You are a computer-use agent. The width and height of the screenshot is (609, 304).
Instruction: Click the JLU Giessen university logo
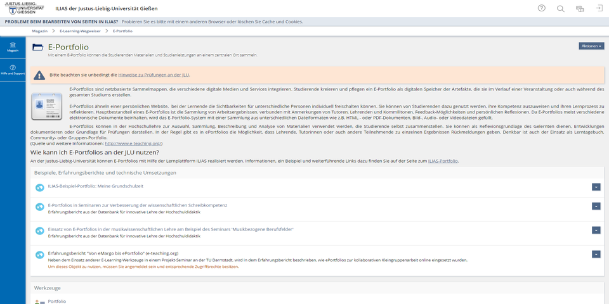24,8
